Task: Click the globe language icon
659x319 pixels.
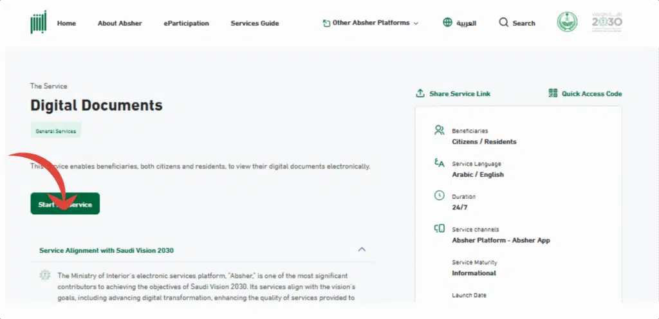Action: point(447,23)
